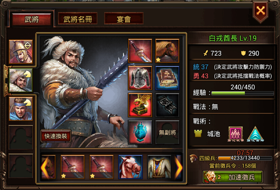Tap the 強化攻擊 tactic icon
This screenshot has width=280, height=190.
coord(236,134)
